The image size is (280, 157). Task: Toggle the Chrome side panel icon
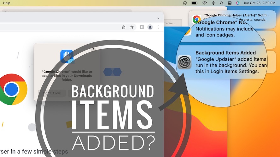coord(142,27)
